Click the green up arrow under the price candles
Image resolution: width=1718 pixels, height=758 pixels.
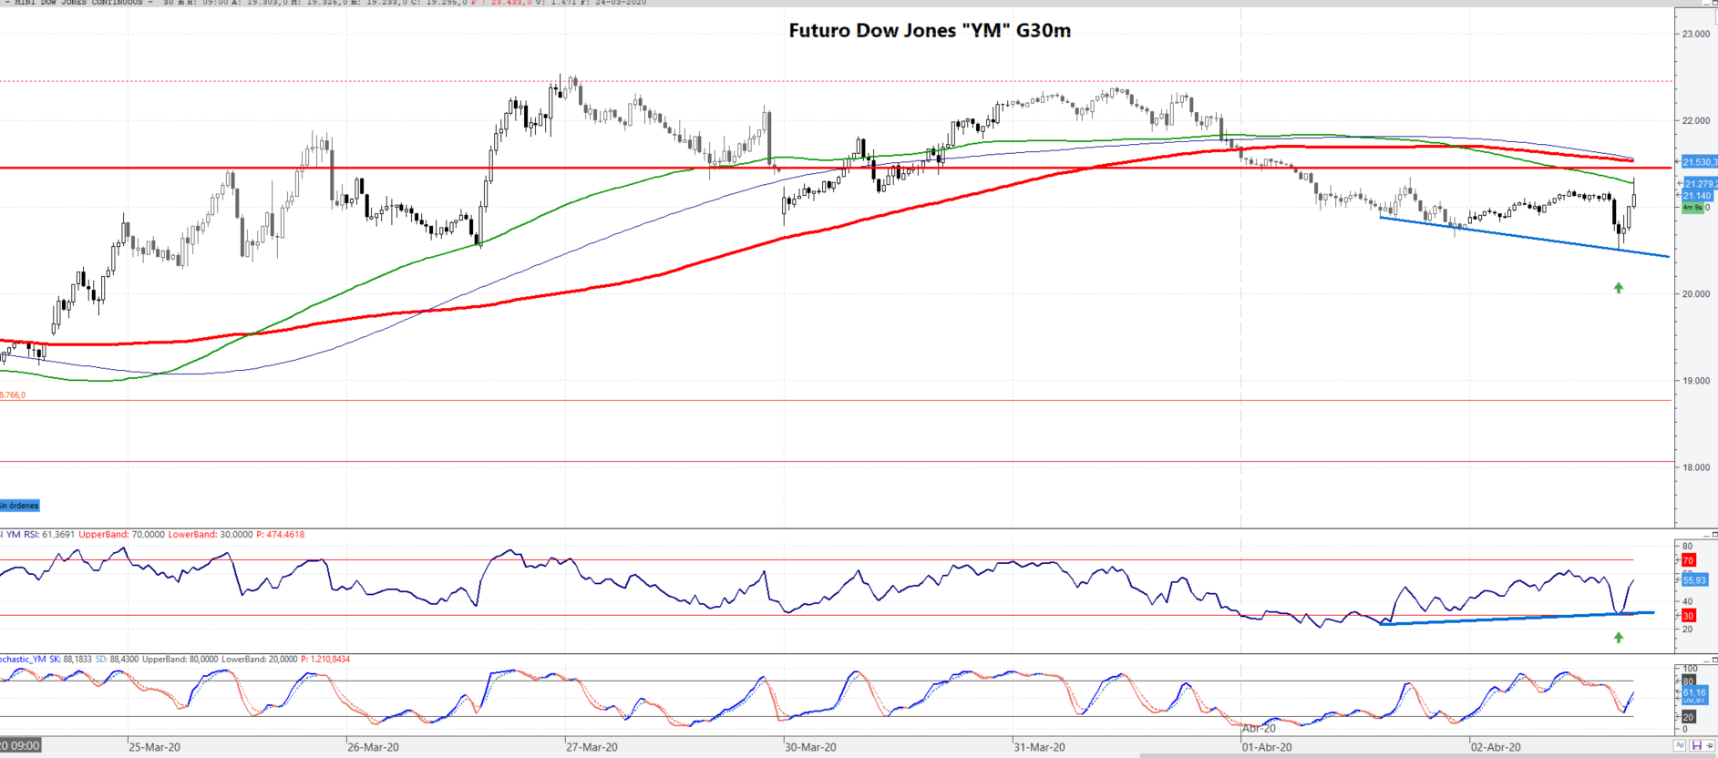tap(1619, 288)
